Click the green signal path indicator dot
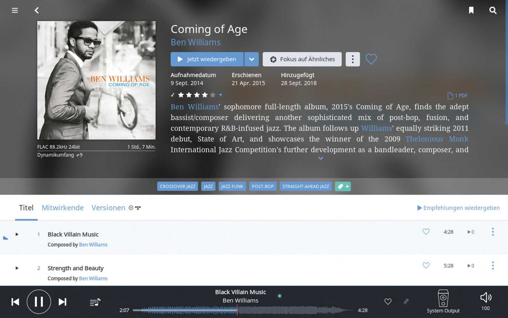The width and height of the screenshot is (508, 318). (x=279, y=296)
